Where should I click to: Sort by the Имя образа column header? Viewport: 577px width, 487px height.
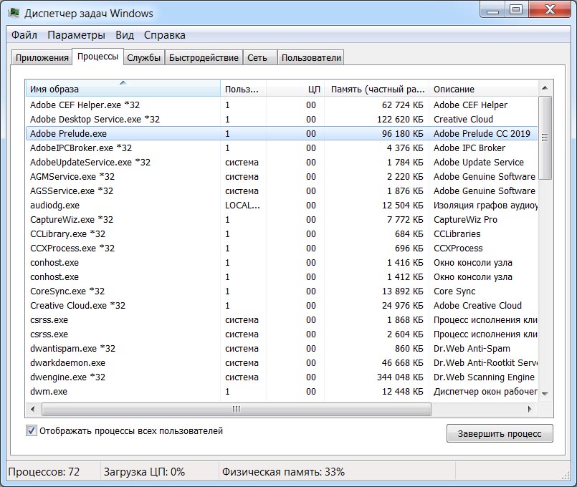[123, 89]
